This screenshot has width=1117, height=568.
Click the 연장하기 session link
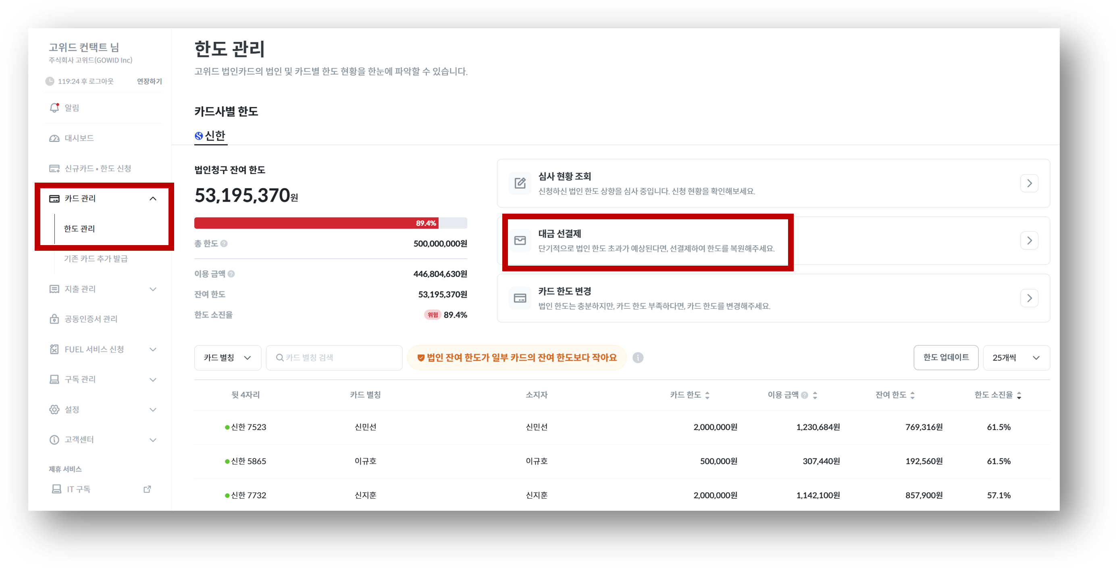point(149,81)
